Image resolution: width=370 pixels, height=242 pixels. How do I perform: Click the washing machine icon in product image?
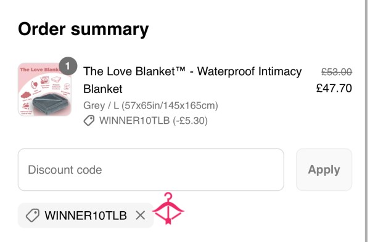click(44, 80)
